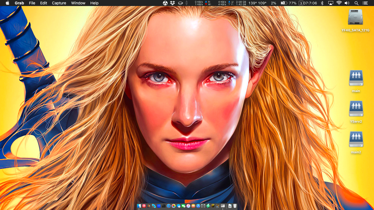Open the AirPlay display menu
374x210 pixels.
coord(331,3)
